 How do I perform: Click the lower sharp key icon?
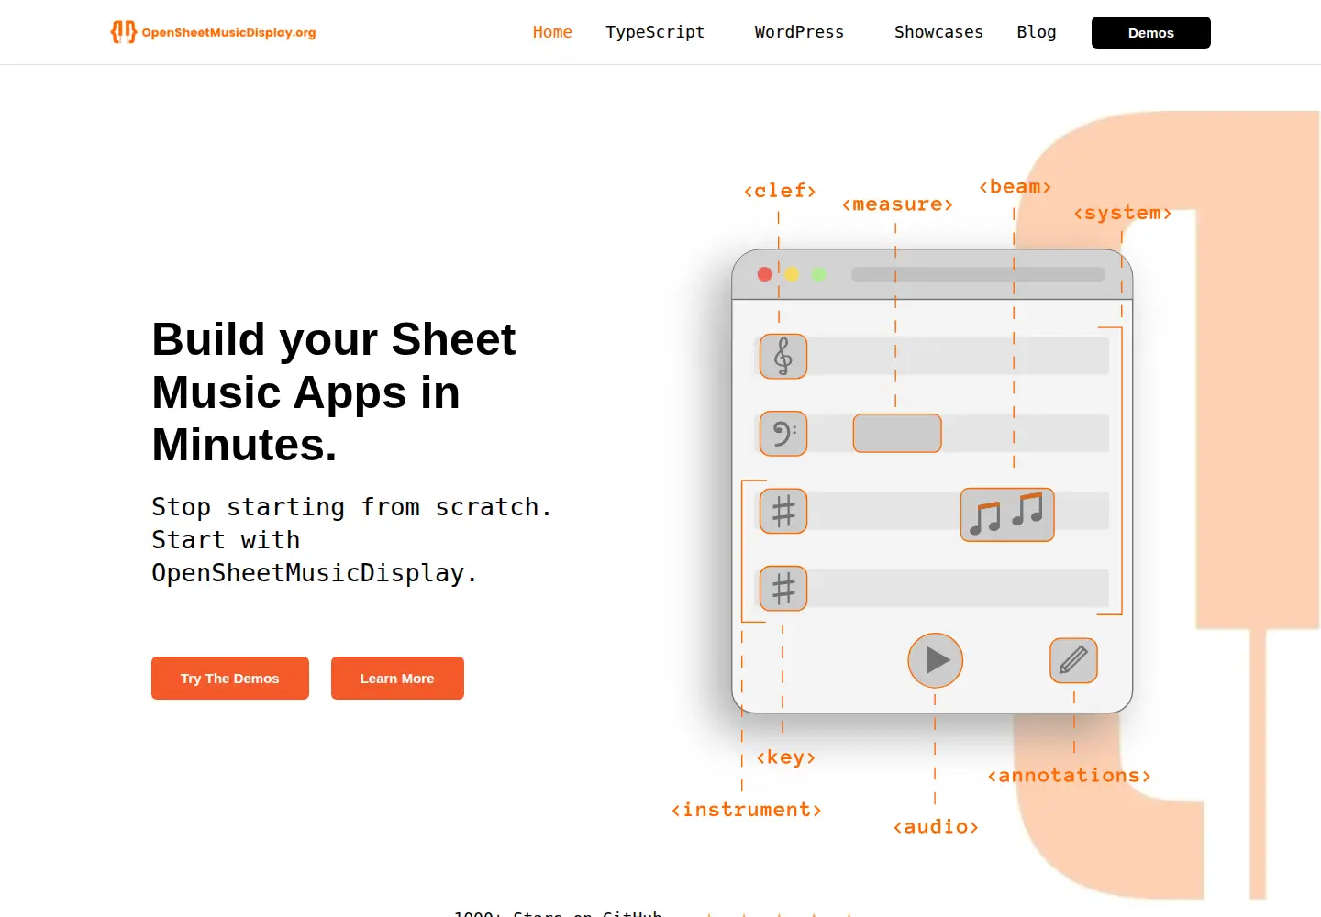coord(783,589)
